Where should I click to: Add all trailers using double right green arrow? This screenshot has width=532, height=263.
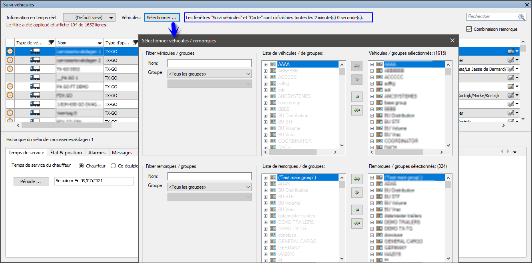[357, 179]
